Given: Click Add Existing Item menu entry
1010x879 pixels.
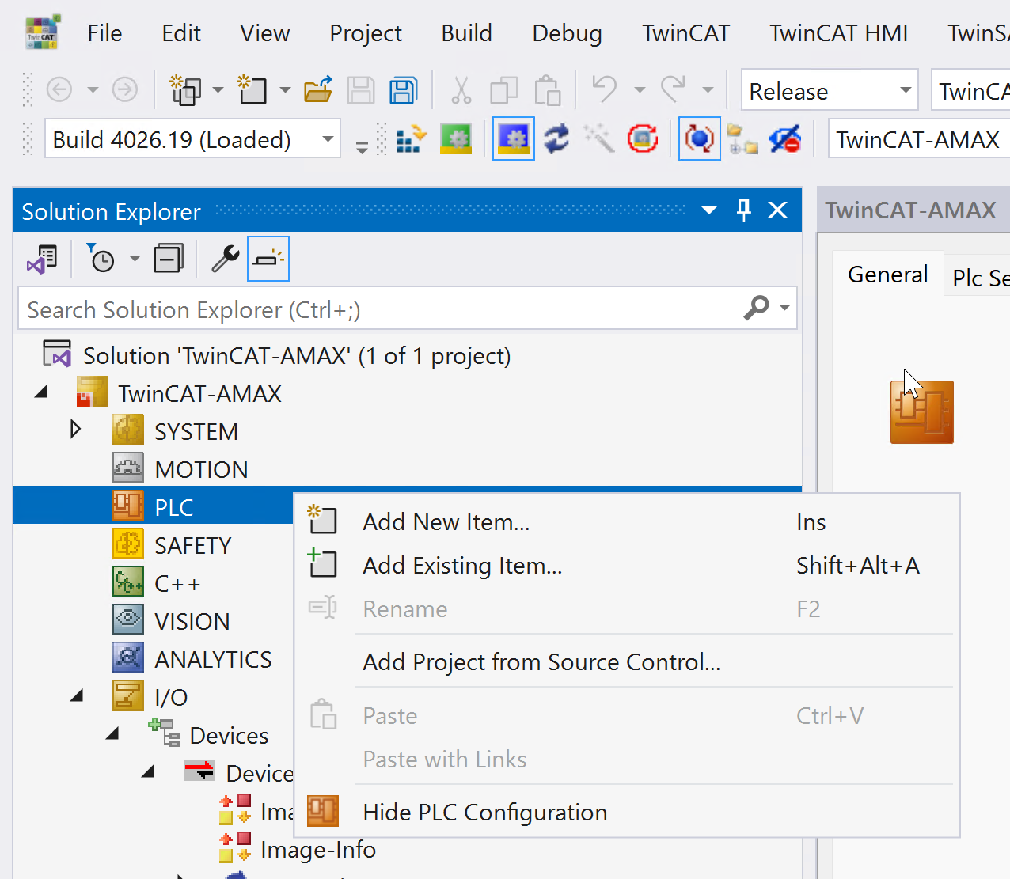Looking at the screenshot, I should click(x=462, y=566).
